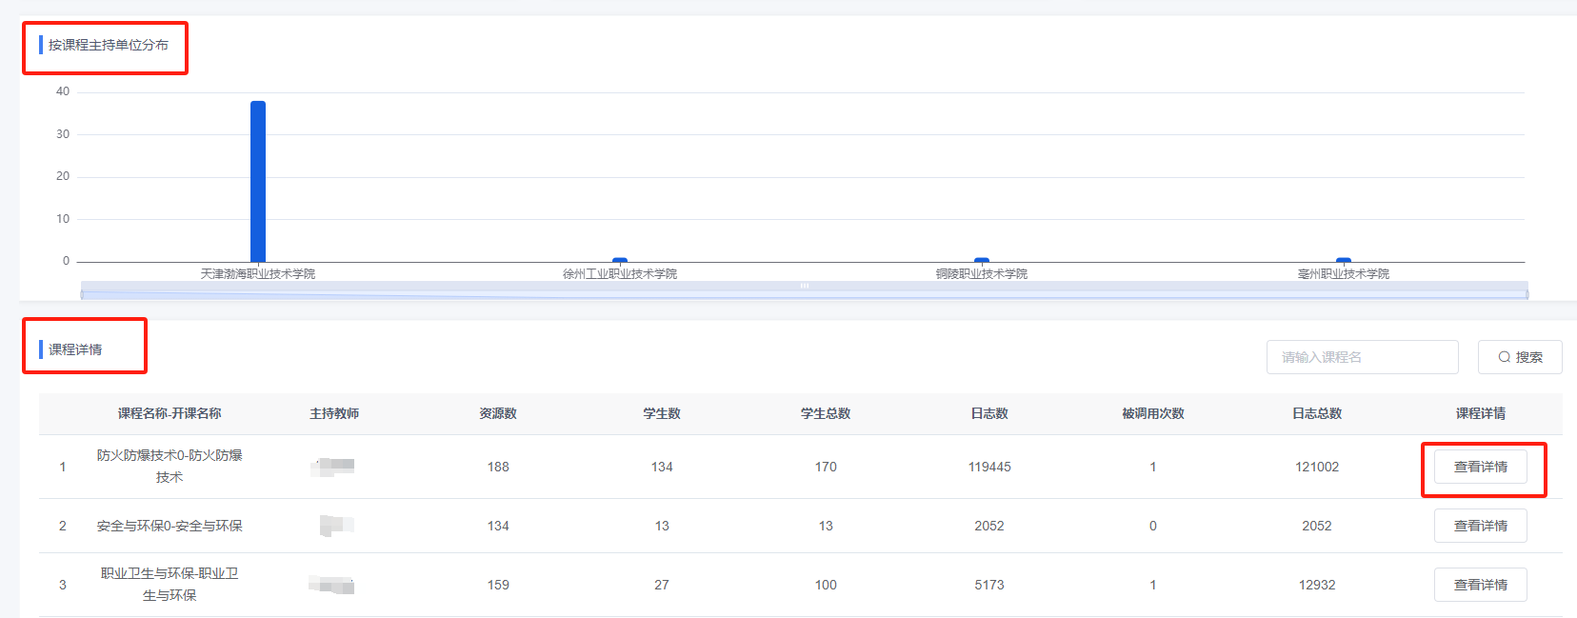This screenshot has height=618, width=1577.
Task: Click the 日志总数 column header
Action: (x=1317, y=413)
